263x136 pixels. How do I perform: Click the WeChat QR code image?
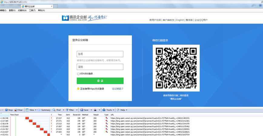click(x=176, y=68)
